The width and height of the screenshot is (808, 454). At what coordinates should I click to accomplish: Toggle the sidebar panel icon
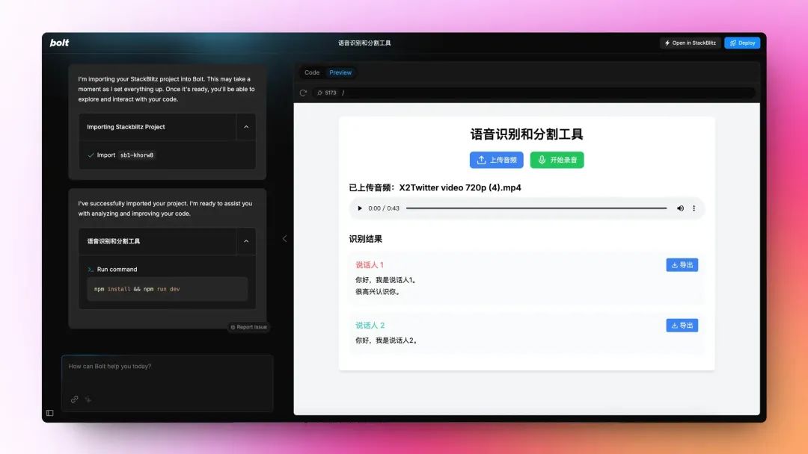click(50, 413)
